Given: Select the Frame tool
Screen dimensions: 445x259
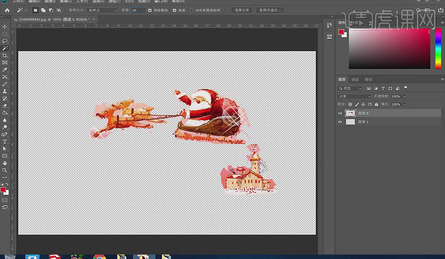Looking at the screenshot, I should point(5,63).
